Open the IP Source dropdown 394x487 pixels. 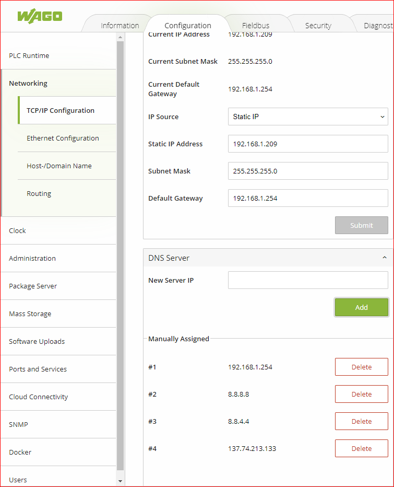pos(308,117)
